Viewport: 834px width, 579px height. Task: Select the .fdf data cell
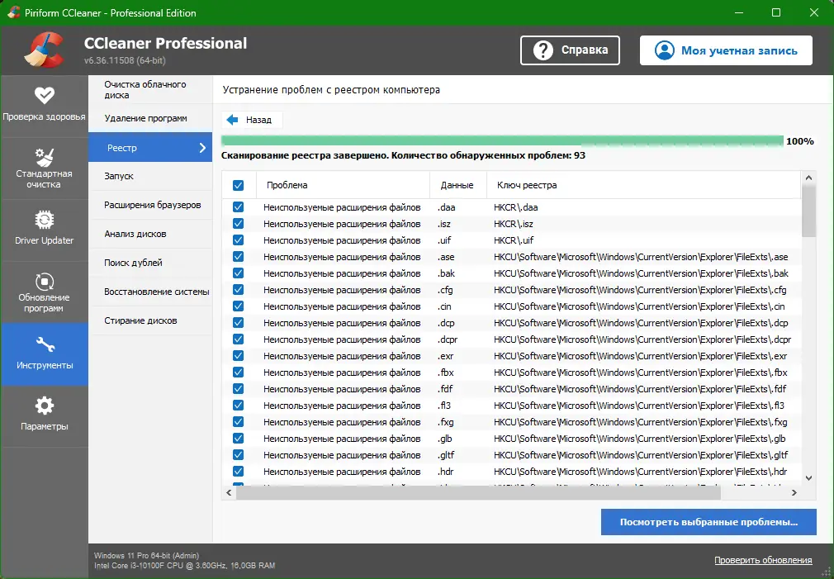point(445,388)
